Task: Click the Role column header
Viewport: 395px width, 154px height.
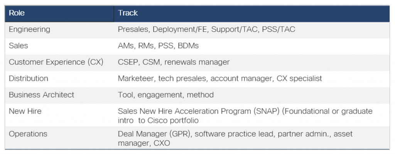Action: (17, 13)
